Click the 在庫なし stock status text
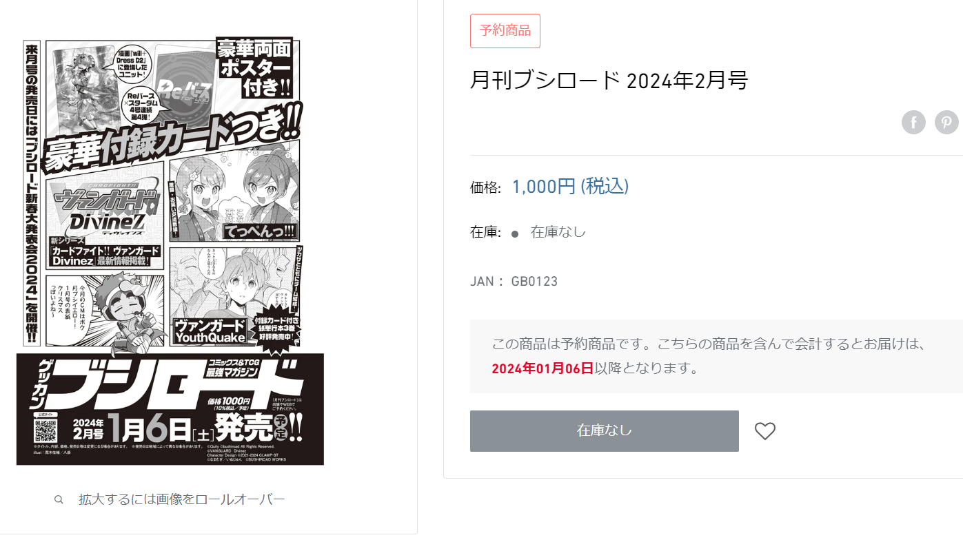This screenshot has height=542, width=963. [x=558, y=232]
